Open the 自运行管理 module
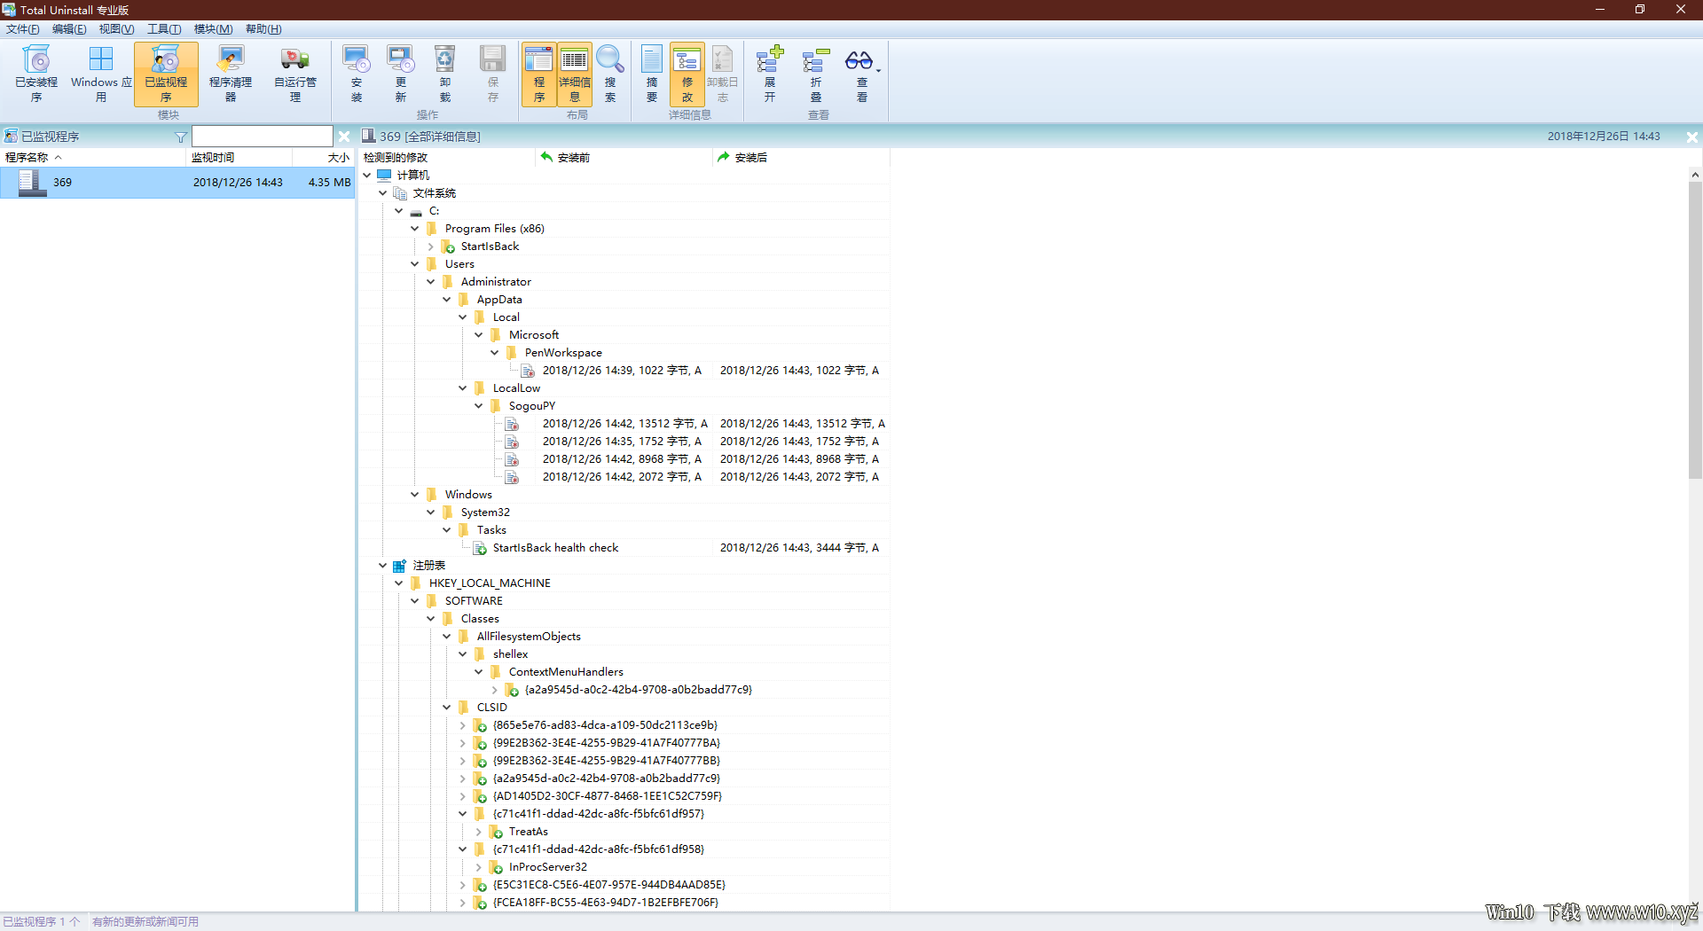The image size is (1703, 931). coord(295,74)
